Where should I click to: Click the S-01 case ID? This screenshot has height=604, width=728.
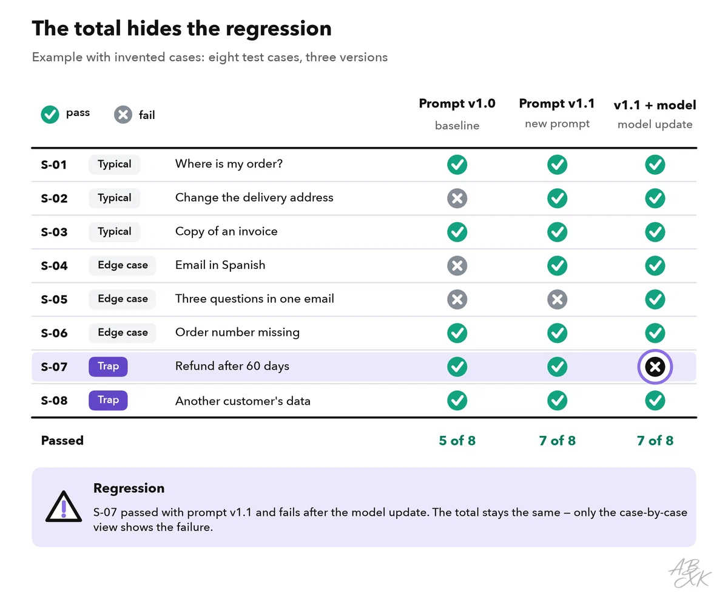tap(54, 165)
